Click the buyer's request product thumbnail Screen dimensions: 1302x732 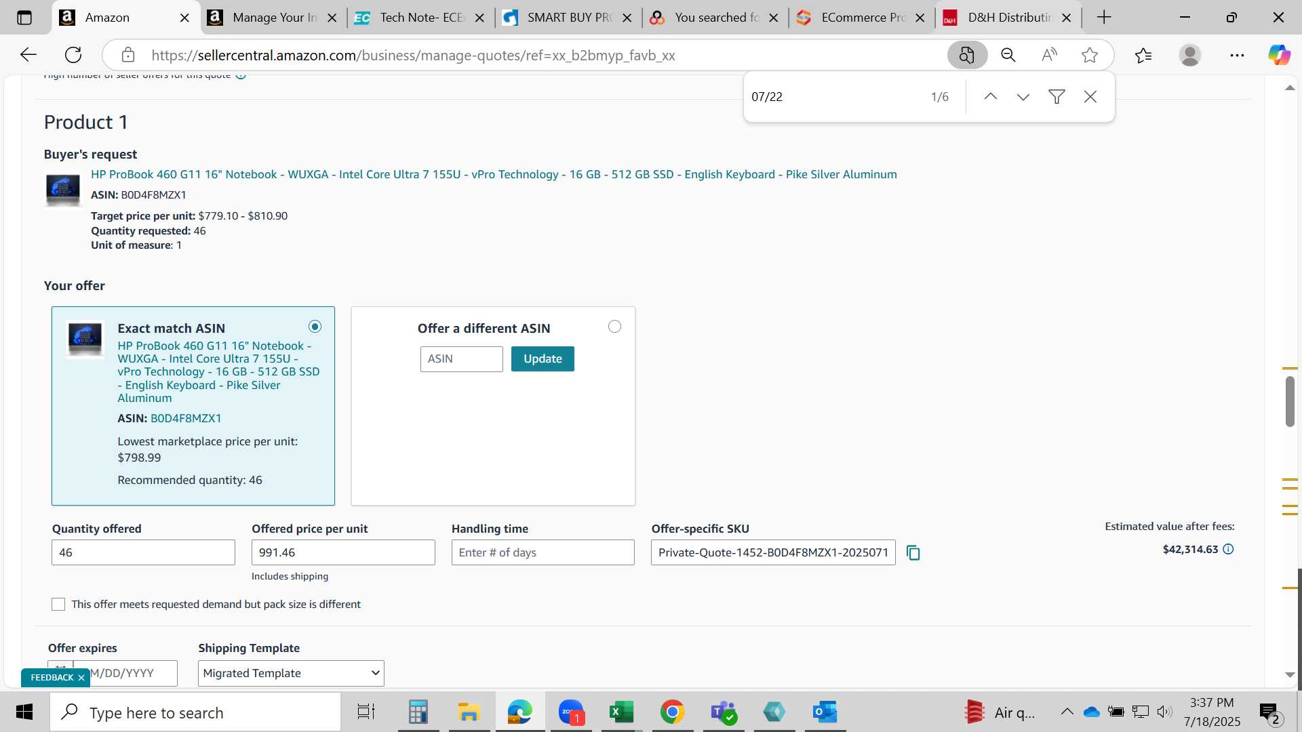pos(62,190)
